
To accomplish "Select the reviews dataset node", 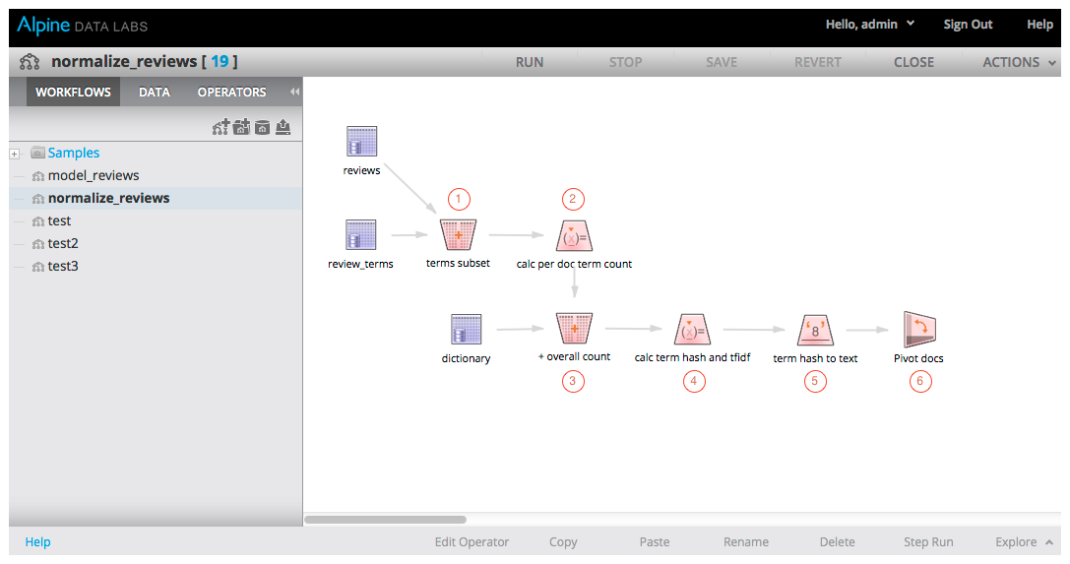I will [361, 142].
